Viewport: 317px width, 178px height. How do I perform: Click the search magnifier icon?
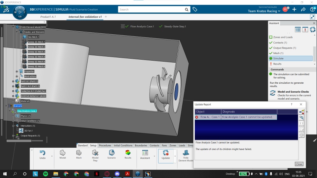[187, 10]
